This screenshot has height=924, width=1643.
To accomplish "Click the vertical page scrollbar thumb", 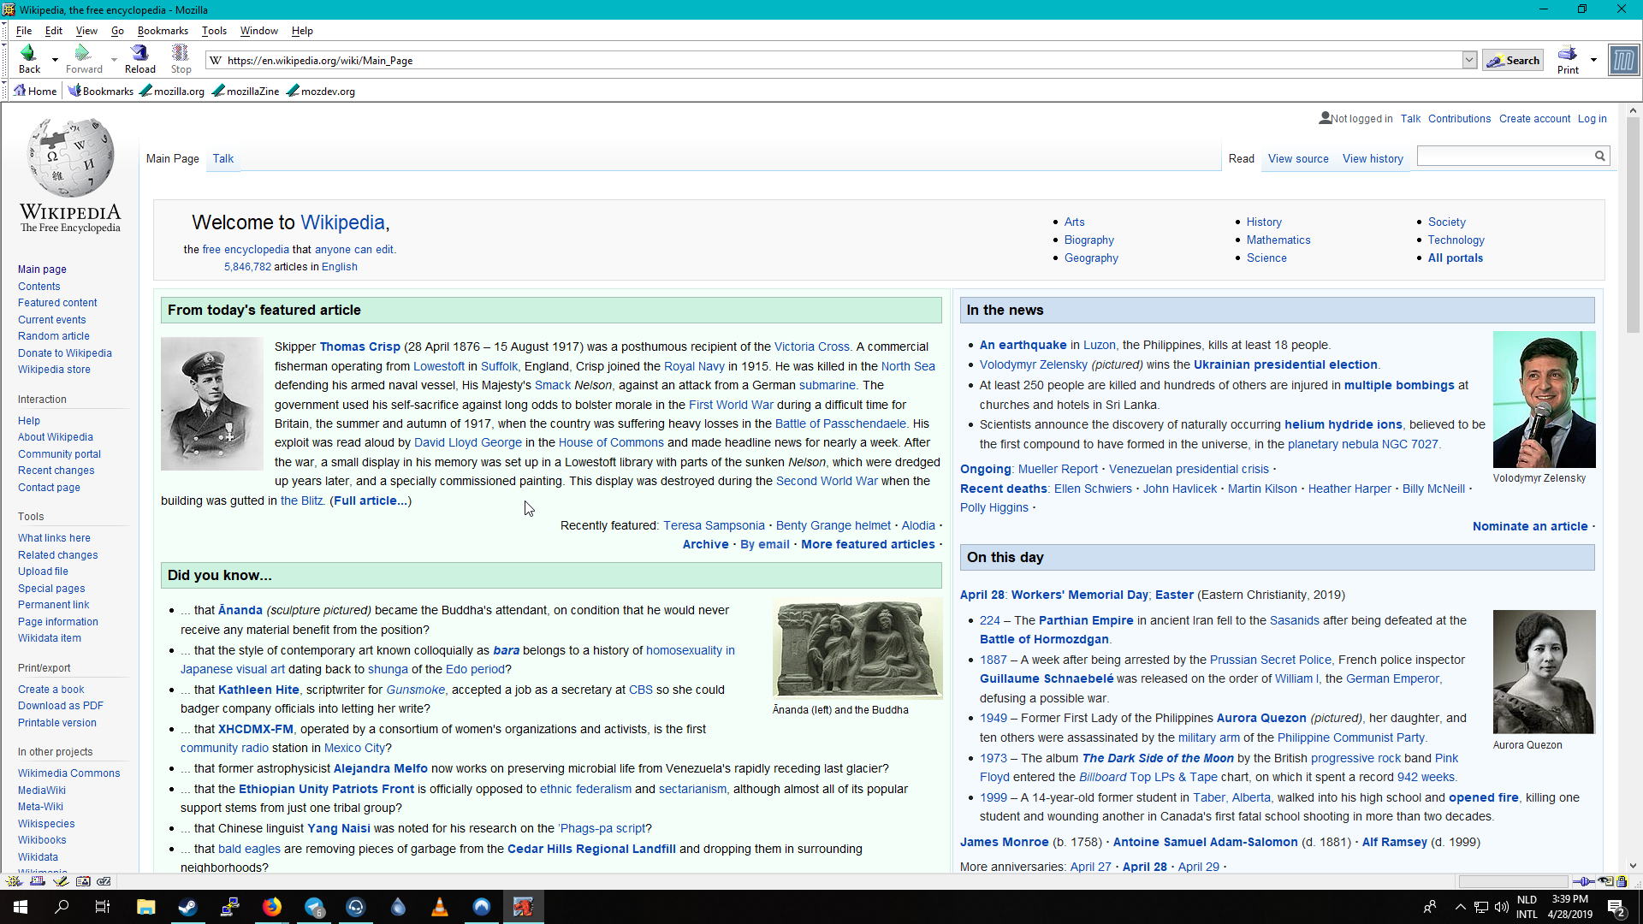I will pos(1633,227).
